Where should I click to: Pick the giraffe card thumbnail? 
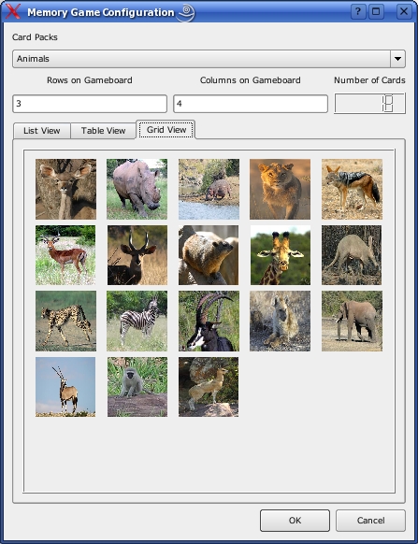coord(281,255)
